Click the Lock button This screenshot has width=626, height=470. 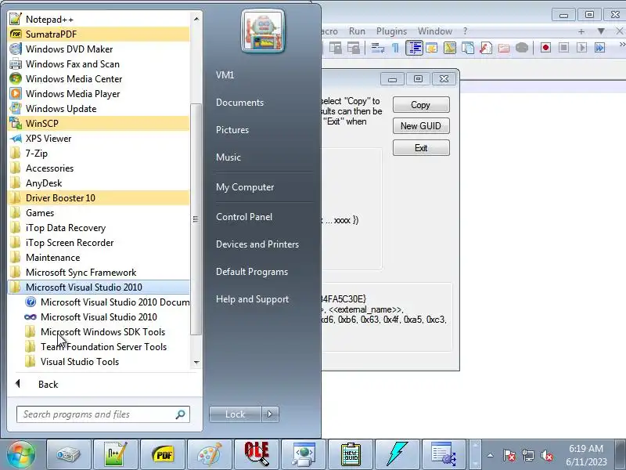(236, 414)
